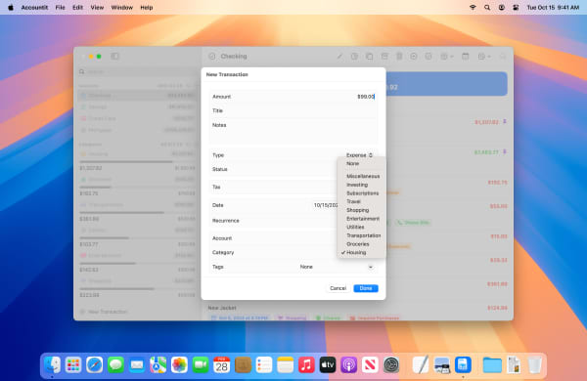Select Subscriptions category option

coord(362,193)
